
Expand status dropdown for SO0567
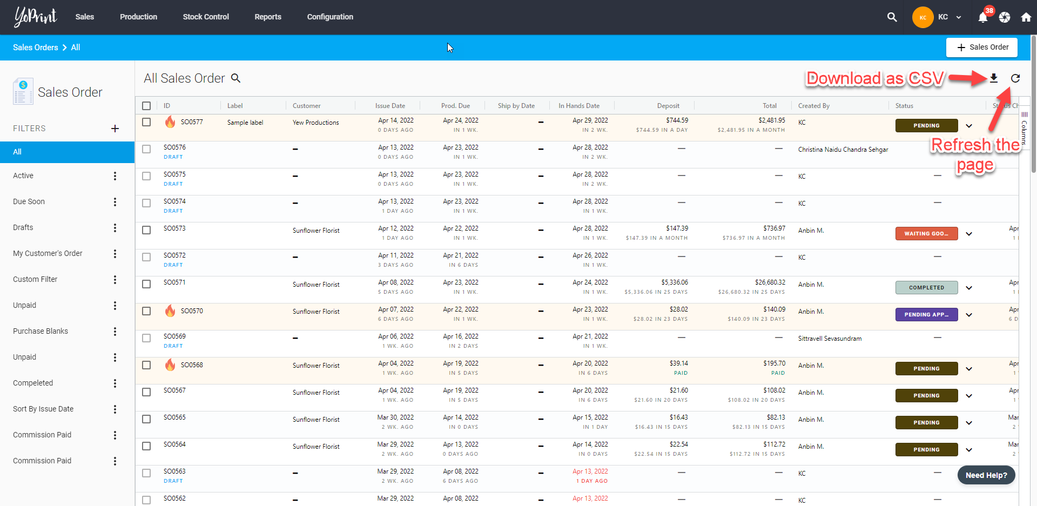coord(969,396)
